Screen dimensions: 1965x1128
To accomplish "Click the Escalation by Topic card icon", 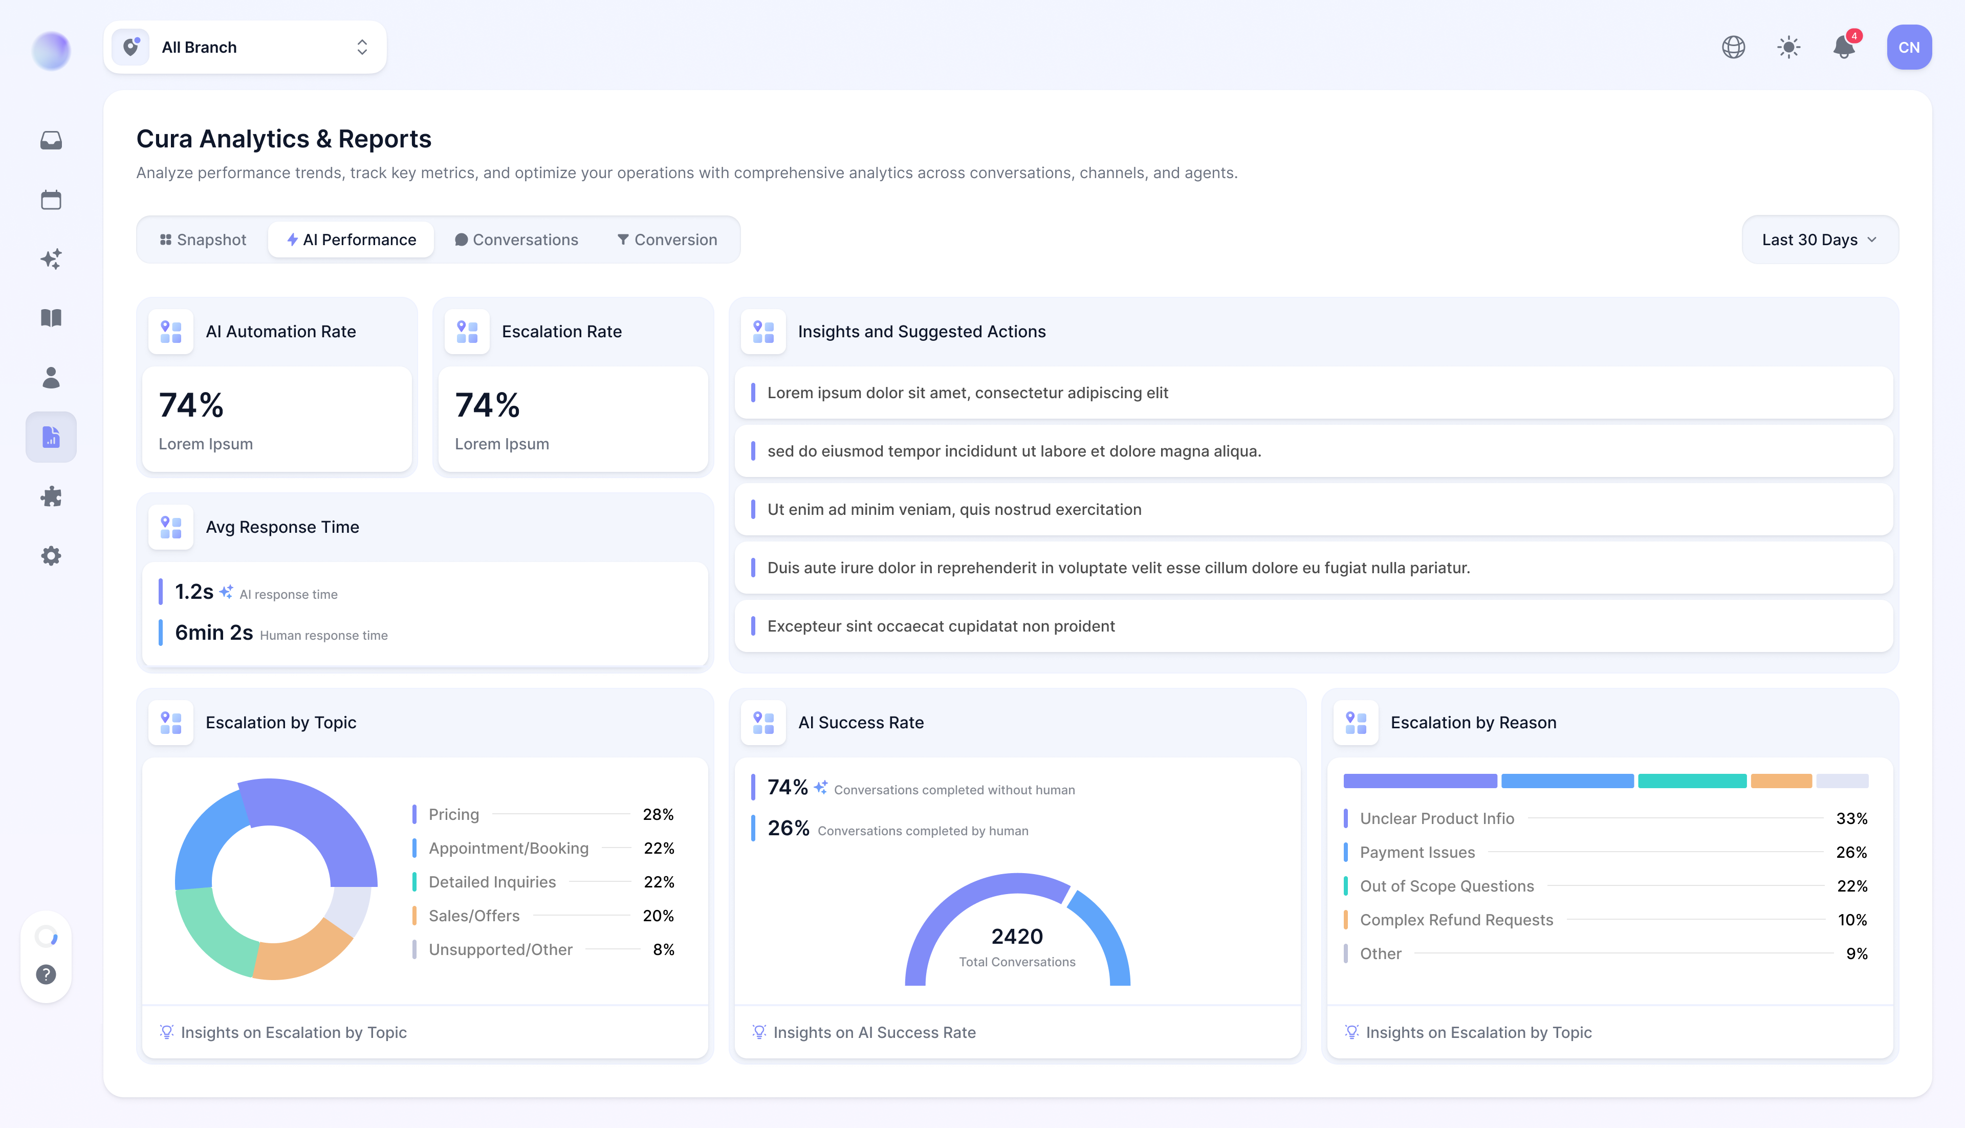I will pos(171,722).
